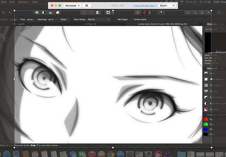Switch to the Transform panel tab
This screenshot has height=157, width=226.
(x=222, y=115)
